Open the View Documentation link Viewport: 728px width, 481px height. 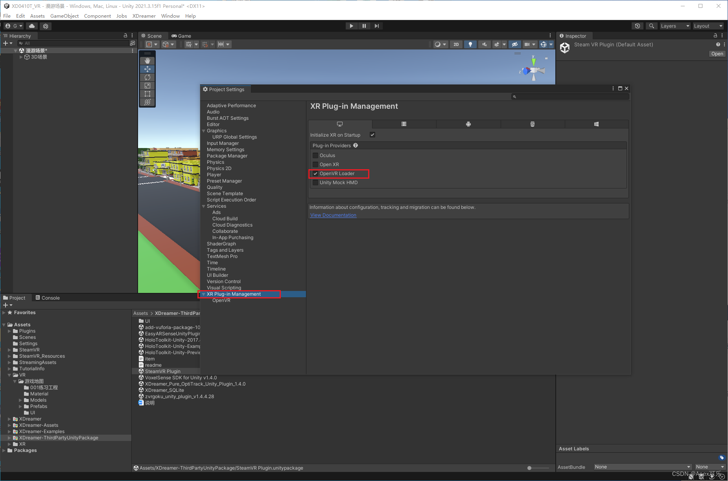coord(333,215)
